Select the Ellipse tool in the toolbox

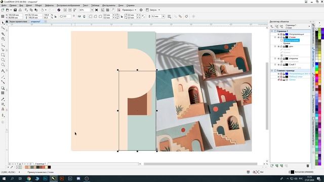point(3,60)
